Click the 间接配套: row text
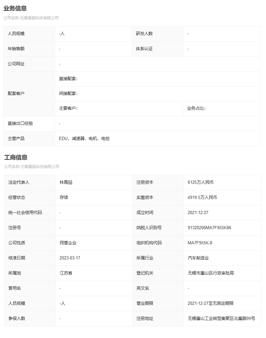The image size is (266, 338). point(68,94)
